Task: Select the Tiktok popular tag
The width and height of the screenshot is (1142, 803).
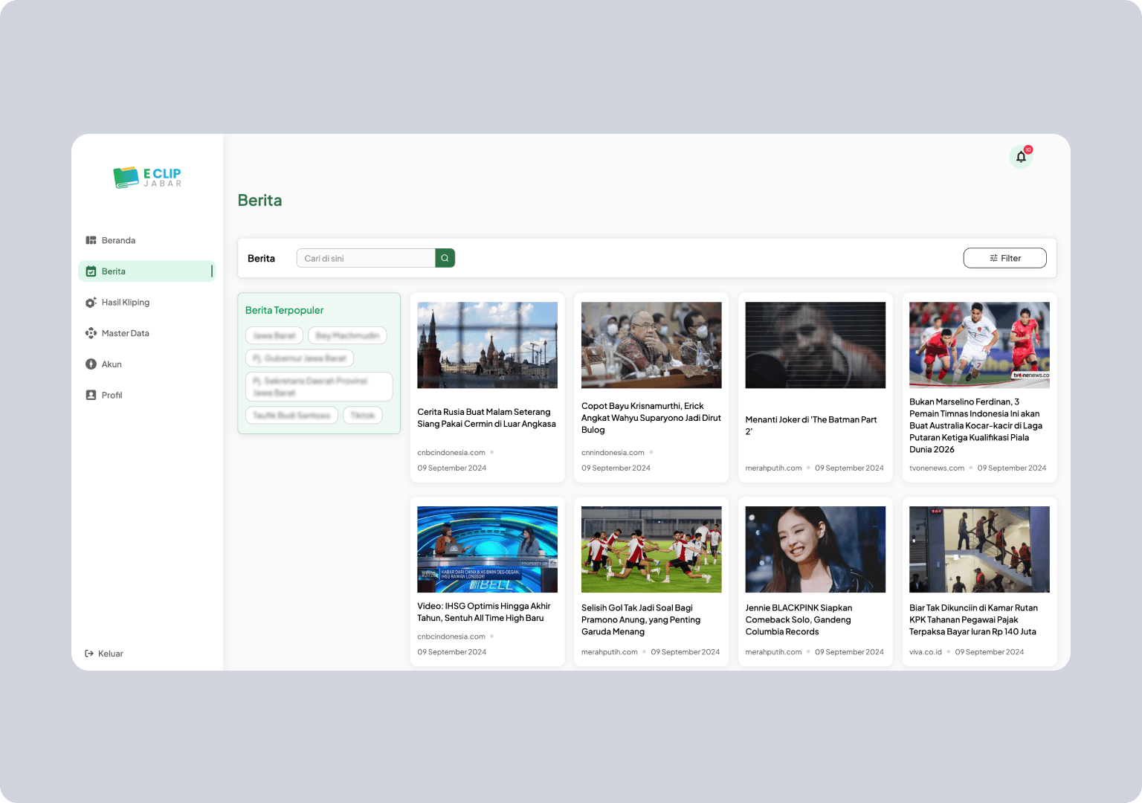Action: (363, 415)
